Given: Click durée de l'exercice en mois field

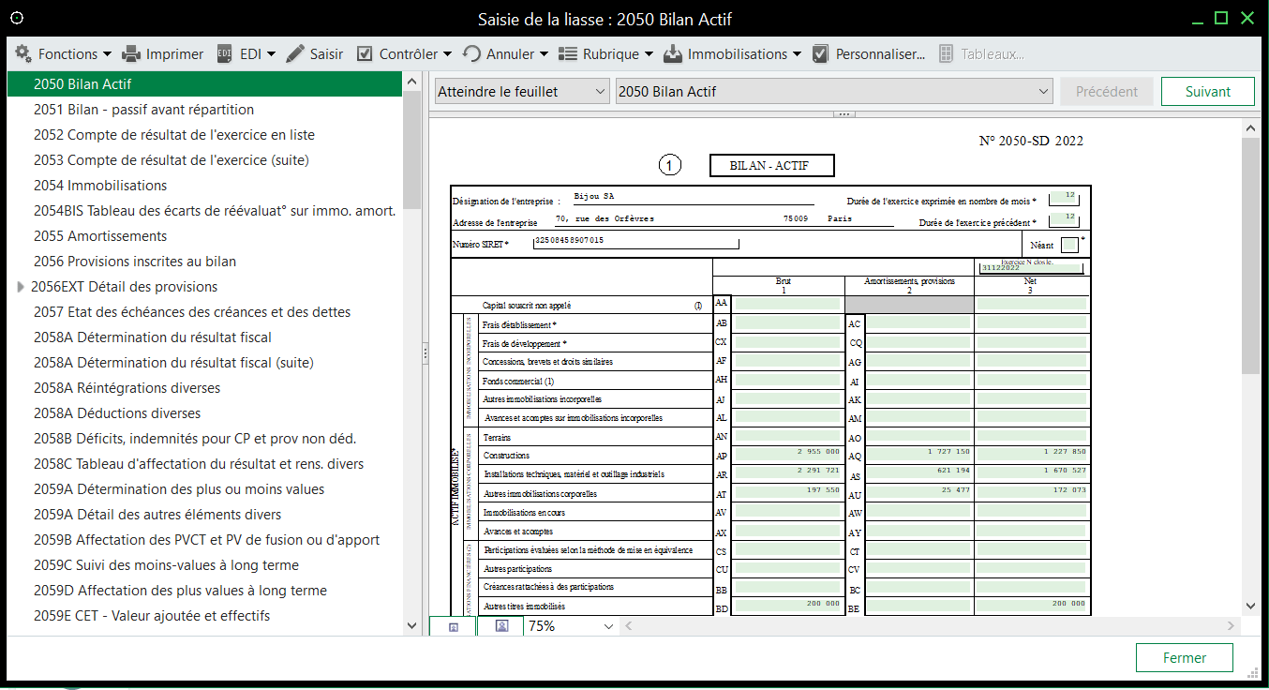Looking at the screenshot, I should 1065,198.
